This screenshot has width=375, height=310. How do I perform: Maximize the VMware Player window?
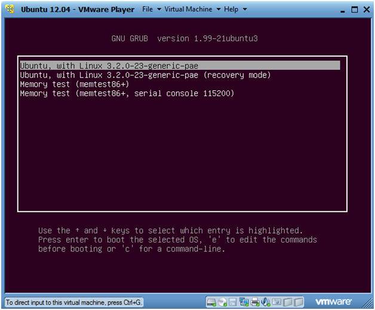[354, 10]
